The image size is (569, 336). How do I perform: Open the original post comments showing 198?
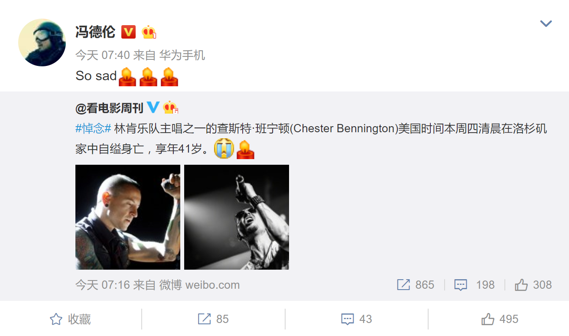474,285
